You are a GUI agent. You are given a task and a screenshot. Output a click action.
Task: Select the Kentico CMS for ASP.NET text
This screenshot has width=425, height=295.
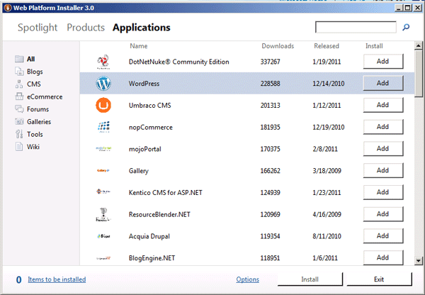(165, 193)
